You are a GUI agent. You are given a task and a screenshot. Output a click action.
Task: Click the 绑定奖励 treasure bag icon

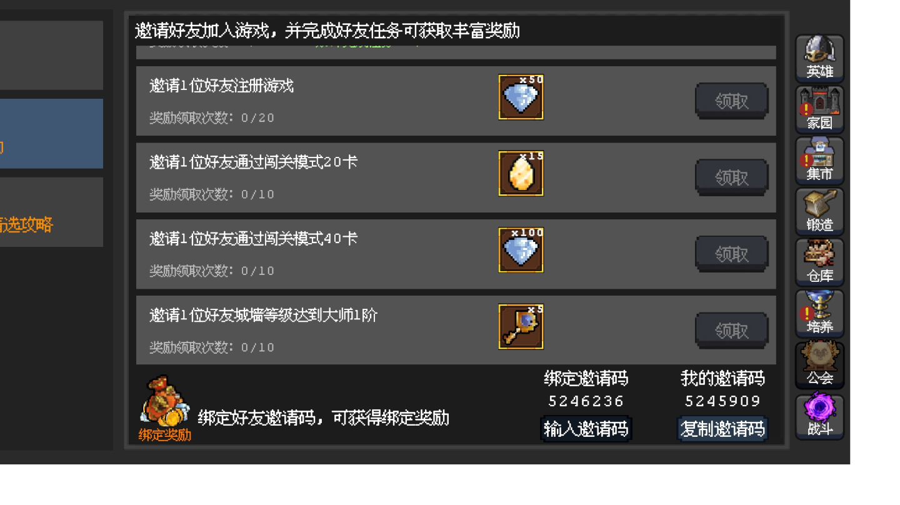tap(164, 409)
